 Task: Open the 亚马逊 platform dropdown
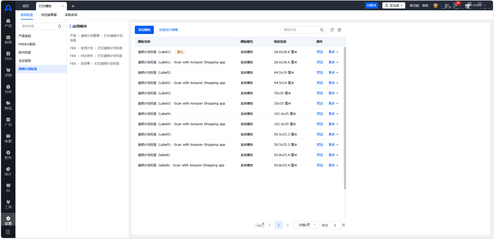click(394, 5)
